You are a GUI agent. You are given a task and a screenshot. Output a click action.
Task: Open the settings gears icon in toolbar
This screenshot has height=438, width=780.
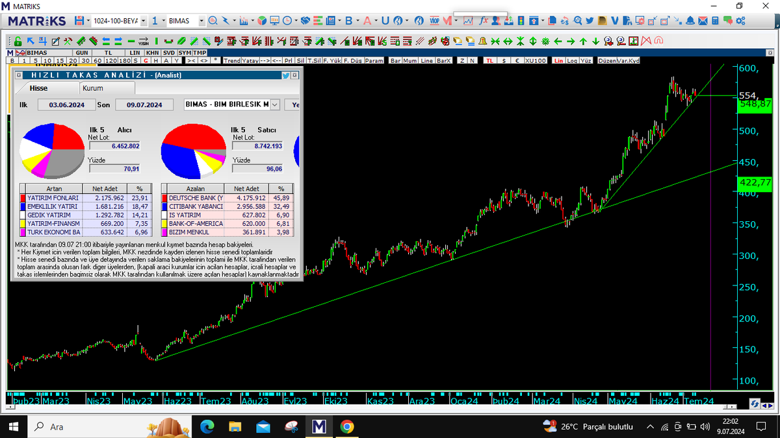tap(740, 21)
